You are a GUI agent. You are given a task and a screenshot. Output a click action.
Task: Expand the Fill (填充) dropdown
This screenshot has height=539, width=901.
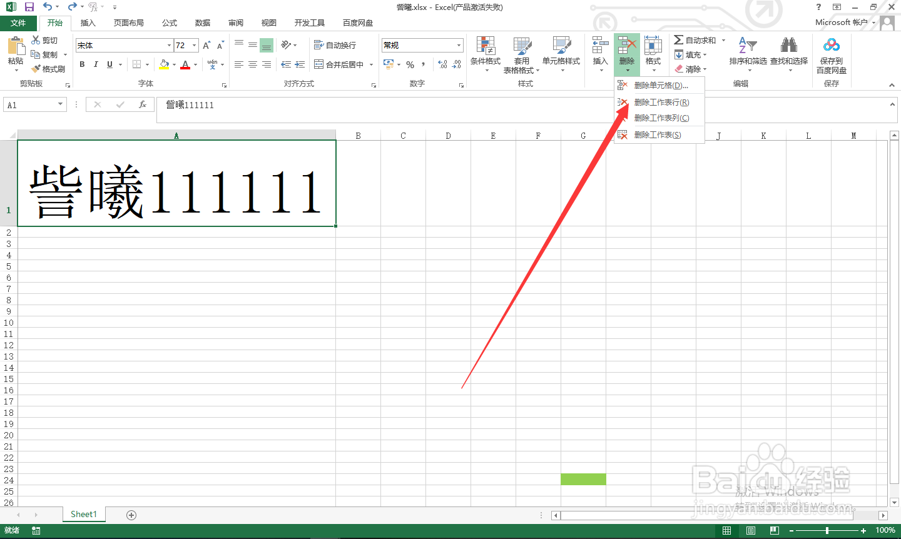[705, 55]
